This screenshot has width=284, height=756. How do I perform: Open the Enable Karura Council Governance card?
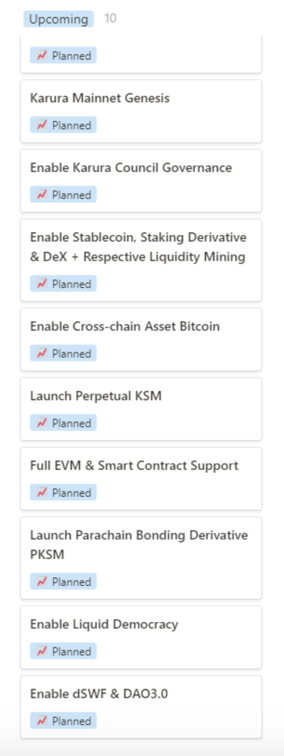[x=141, y=181]
